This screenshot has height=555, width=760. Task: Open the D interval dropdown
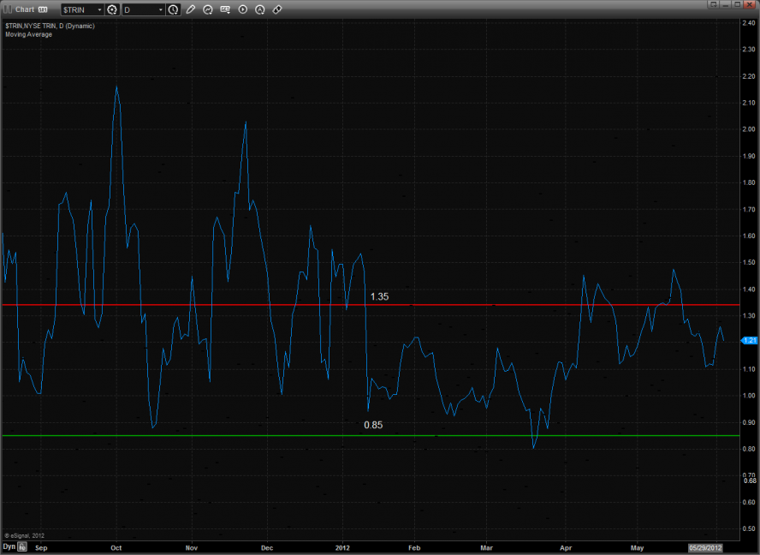(160, 9)
